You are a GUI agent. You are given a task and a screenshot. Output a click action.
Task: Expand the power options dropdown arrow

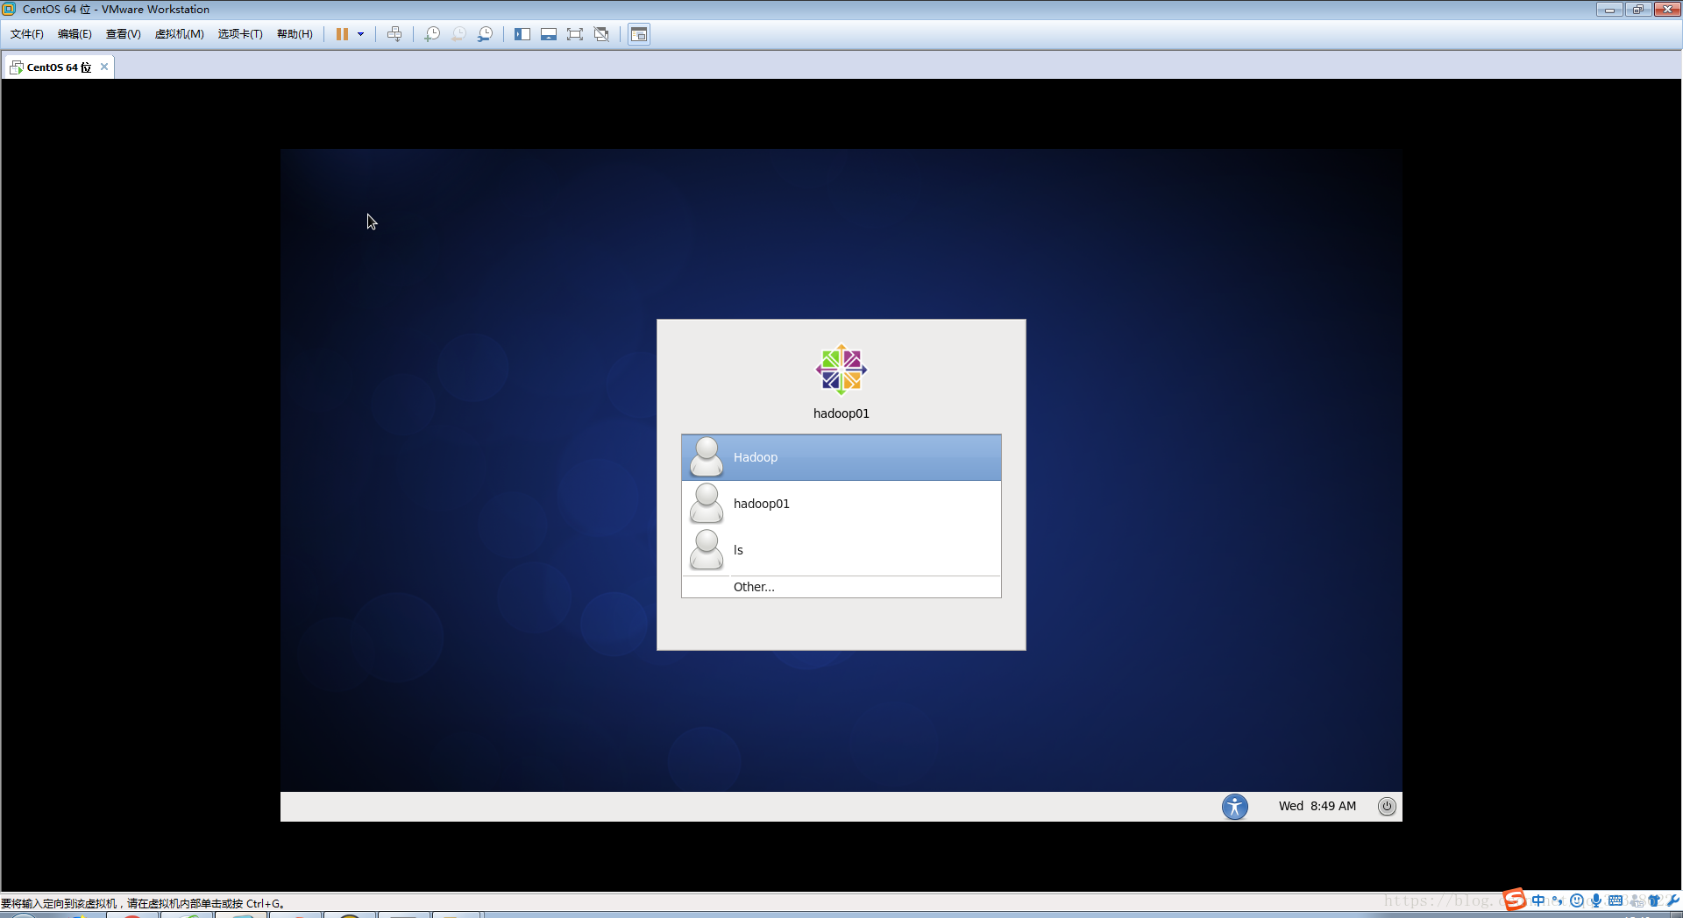[x=360, y=34]
